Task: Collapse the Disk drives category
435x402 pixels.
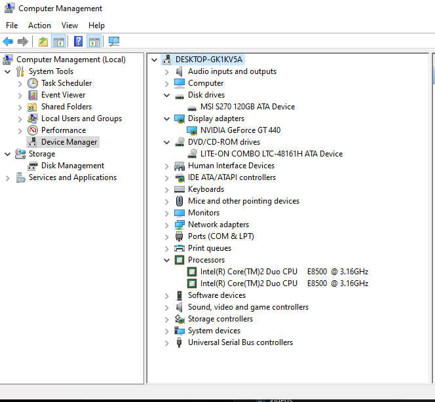Action: tap(167, 96)
